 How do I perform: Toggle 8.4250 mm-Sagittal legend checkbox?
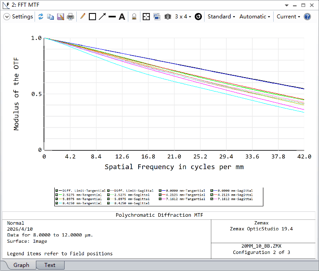click(109, 203)
